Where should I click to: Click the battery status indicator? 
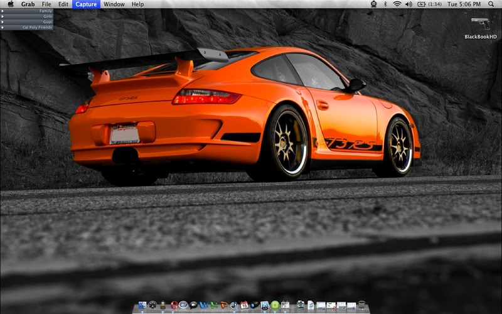[x=427, y=4]
